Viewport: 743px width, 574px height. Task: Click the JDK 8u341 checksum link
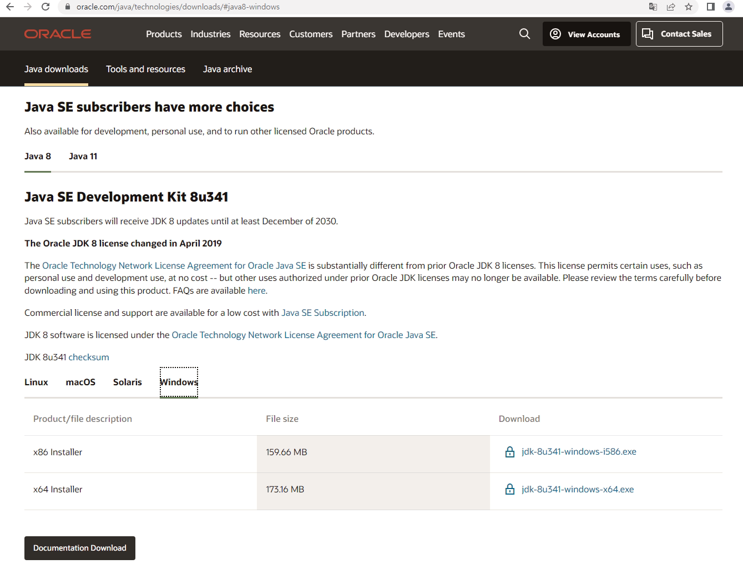point(89,357)
